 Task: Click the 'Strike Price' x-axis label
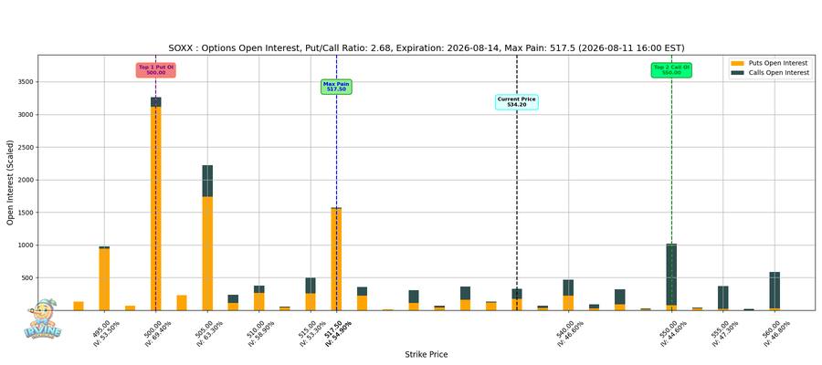(x=427, y=355)
